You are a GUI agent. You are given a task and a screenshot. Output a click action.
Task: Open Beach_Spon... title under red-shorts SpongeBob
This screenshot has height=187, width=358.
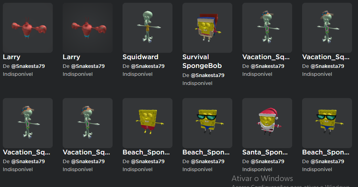(146, 152)
